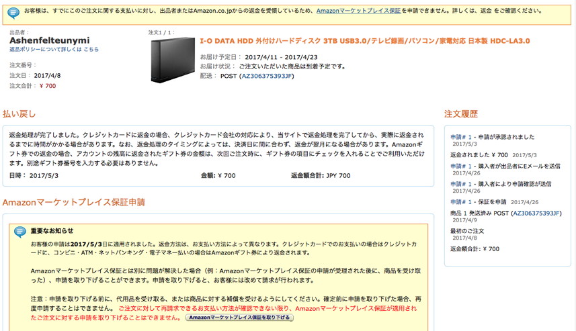Click 返金されました ¥ 700 history entry

(479, 155)
